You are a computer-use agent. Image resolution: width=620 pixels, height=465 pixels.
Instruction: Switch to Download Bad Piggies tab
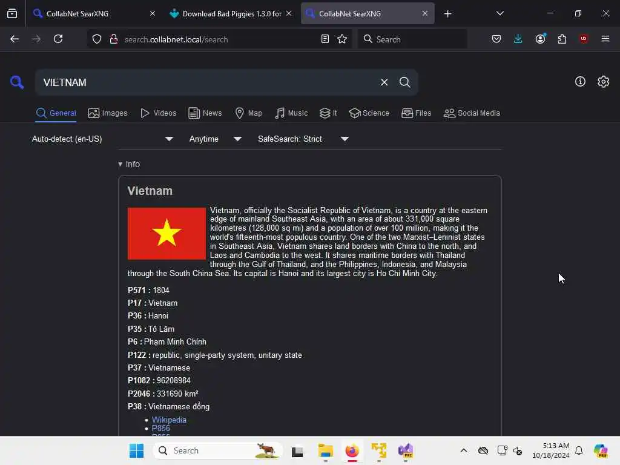232,13
